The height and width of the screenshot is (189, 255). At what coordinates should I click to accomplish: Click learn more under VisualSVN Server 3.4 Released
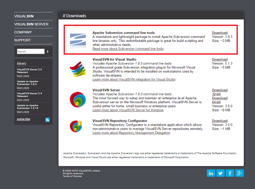23,100
